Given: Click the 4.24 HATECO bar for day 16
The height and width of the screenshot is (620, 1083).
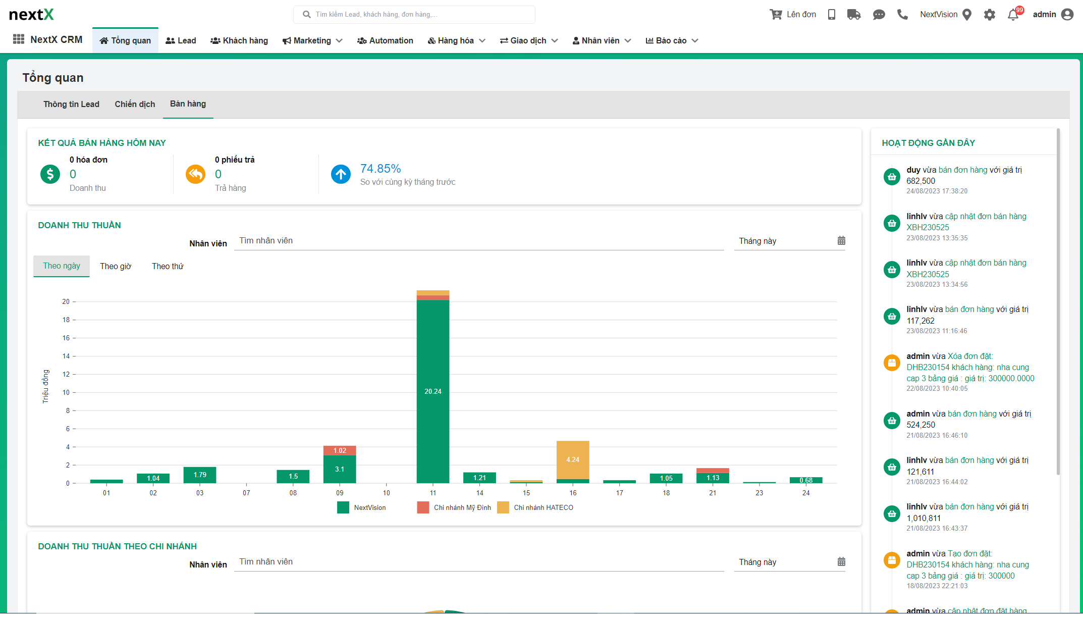Looking at the screenshot, I should point(573,460).
